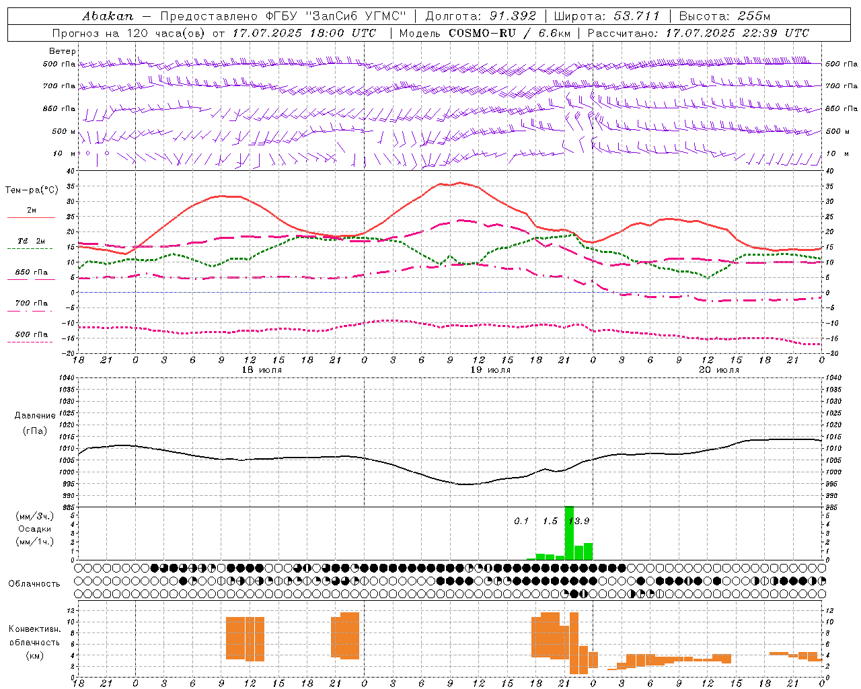Click the '(гПа)' unit label under Давление
Viewport: 861px width, 689px height.
coord(34,431)
